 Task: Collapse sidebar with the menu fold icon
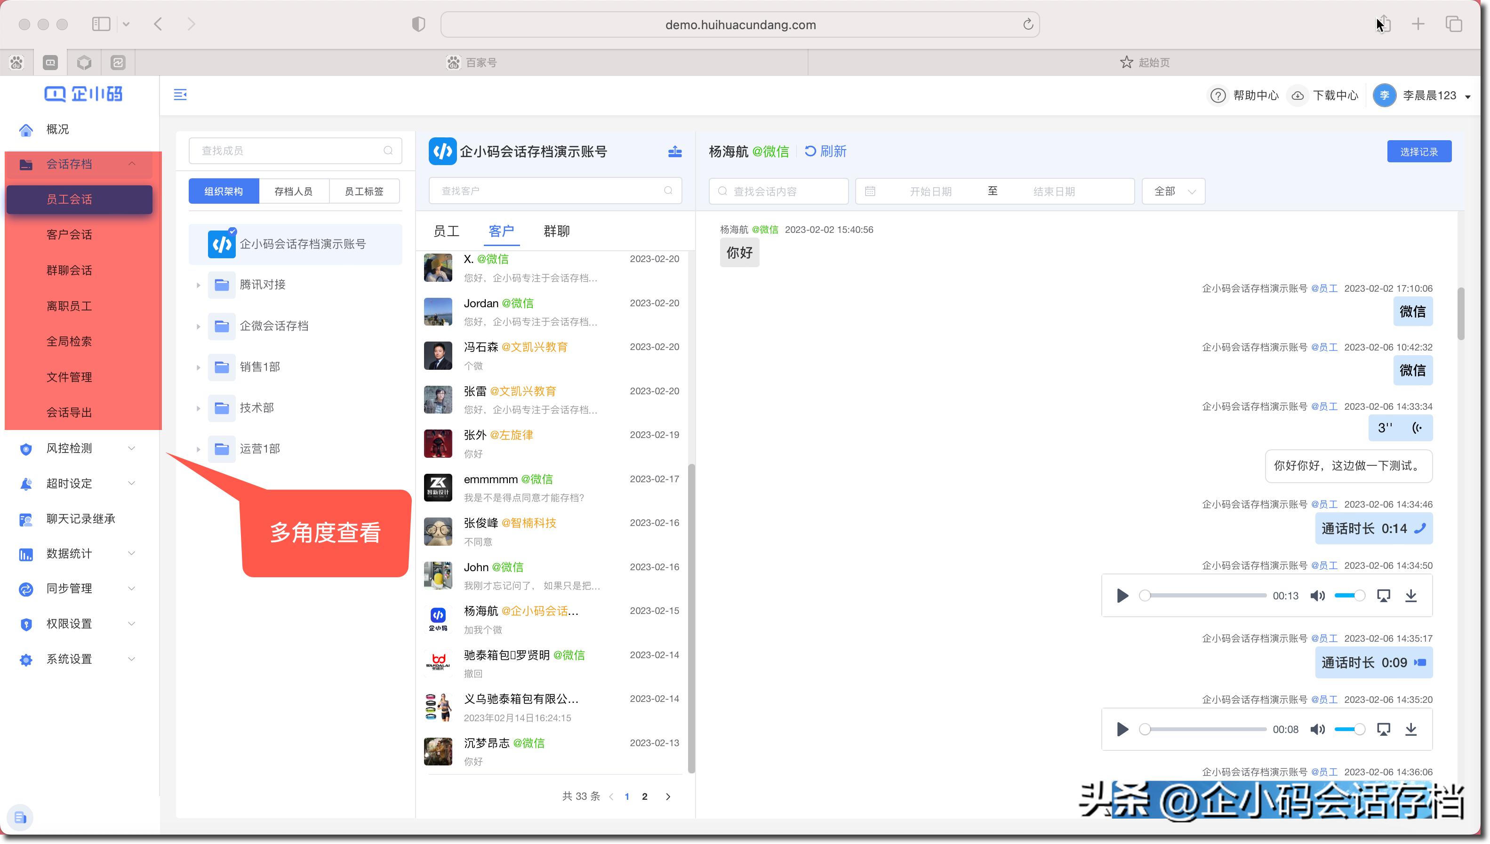tap(180, 95)
